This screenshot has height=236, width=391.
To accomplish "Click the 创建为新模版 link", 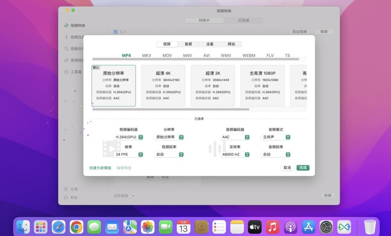I will 100,168.
